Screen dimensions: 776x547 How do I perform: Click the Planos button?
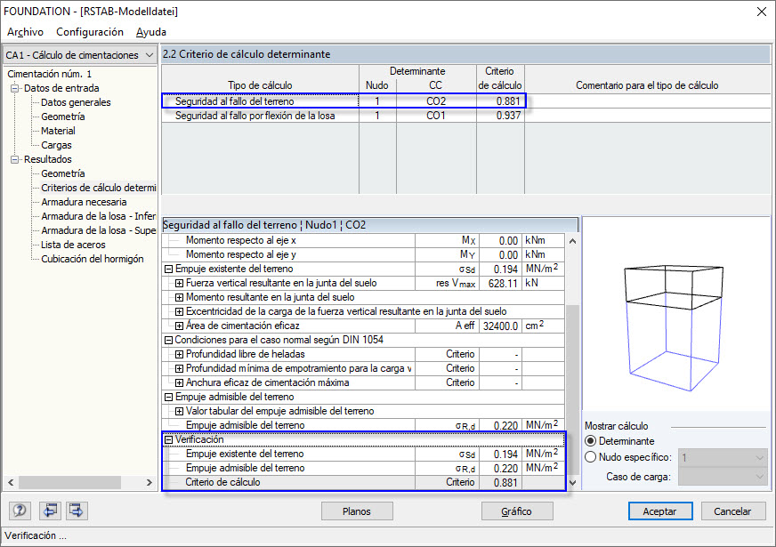pyautogui.click(x=357, y=511)
